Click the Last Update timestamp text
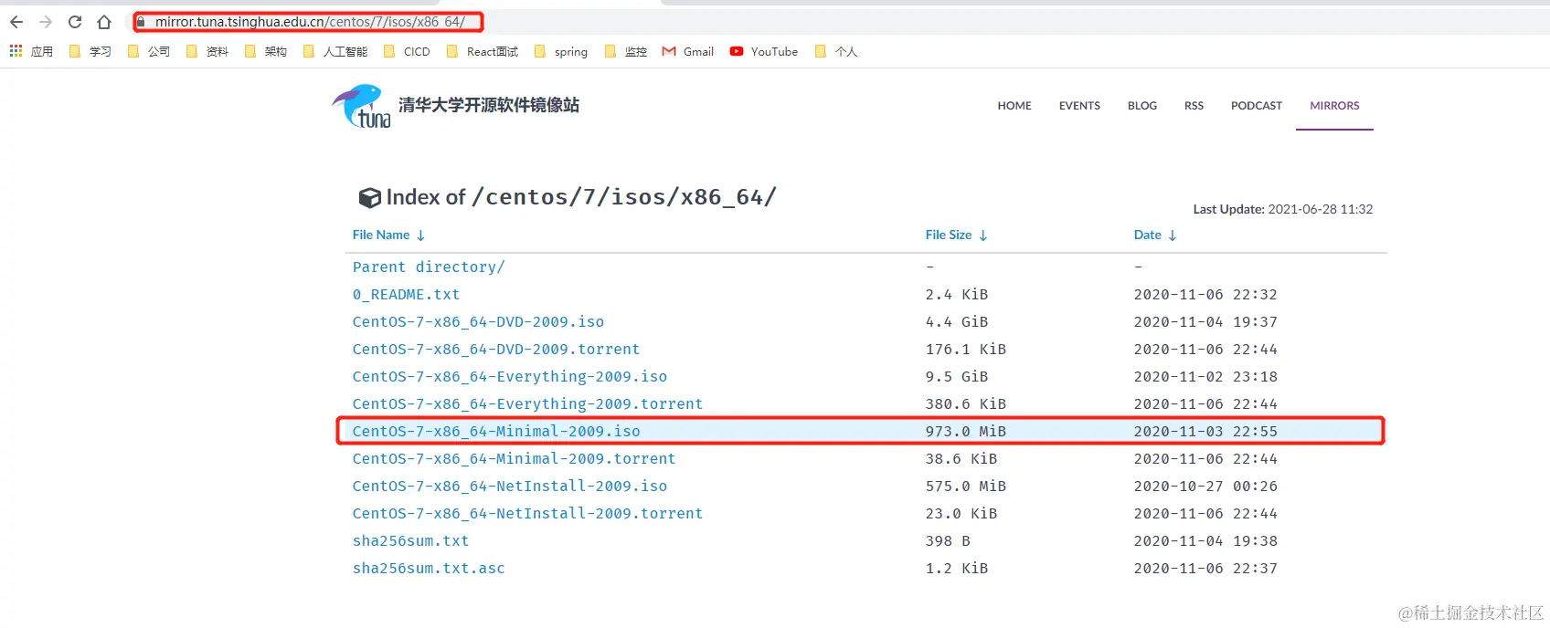The image size is (1550, 628). point(1282,209)
